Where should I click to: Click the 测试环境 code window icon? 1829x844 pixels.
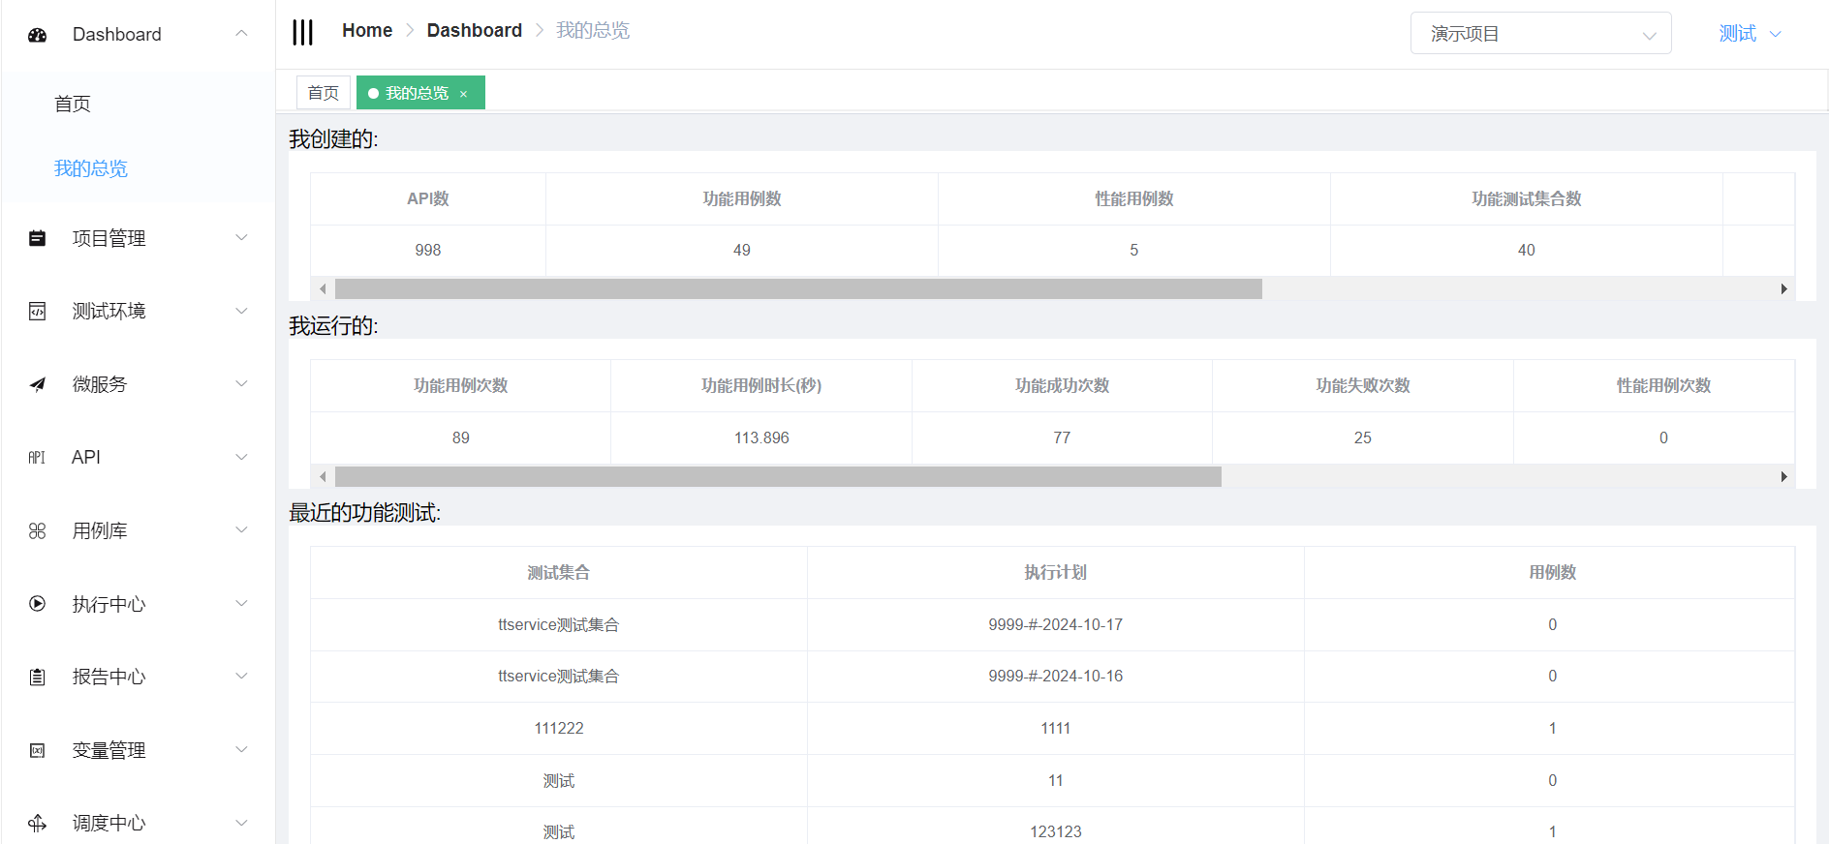[38, 312]
